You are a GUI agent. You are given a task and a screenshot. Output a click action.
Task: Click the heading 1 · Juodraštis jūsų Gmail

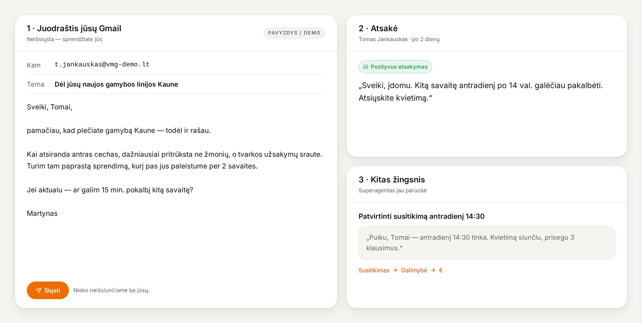point(74,28)
